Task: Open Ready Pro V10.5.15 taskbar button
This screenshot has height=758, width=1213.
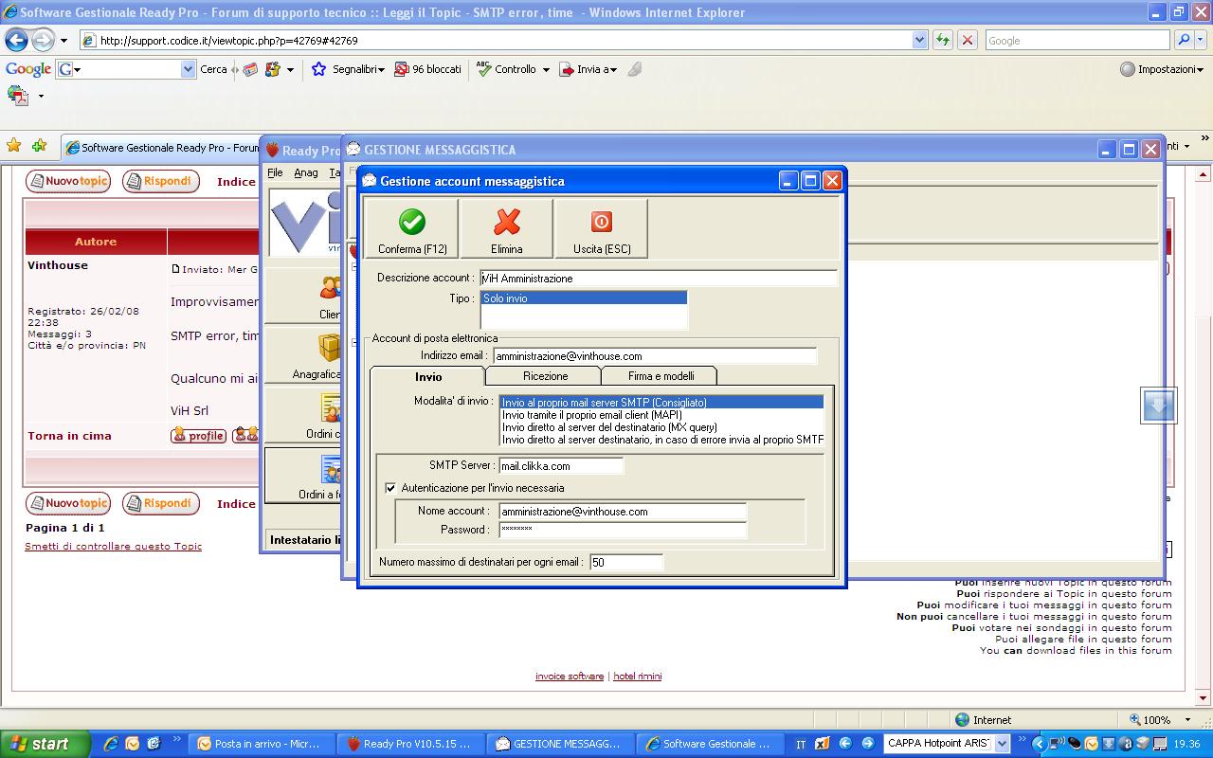Action: pos(411,744)
